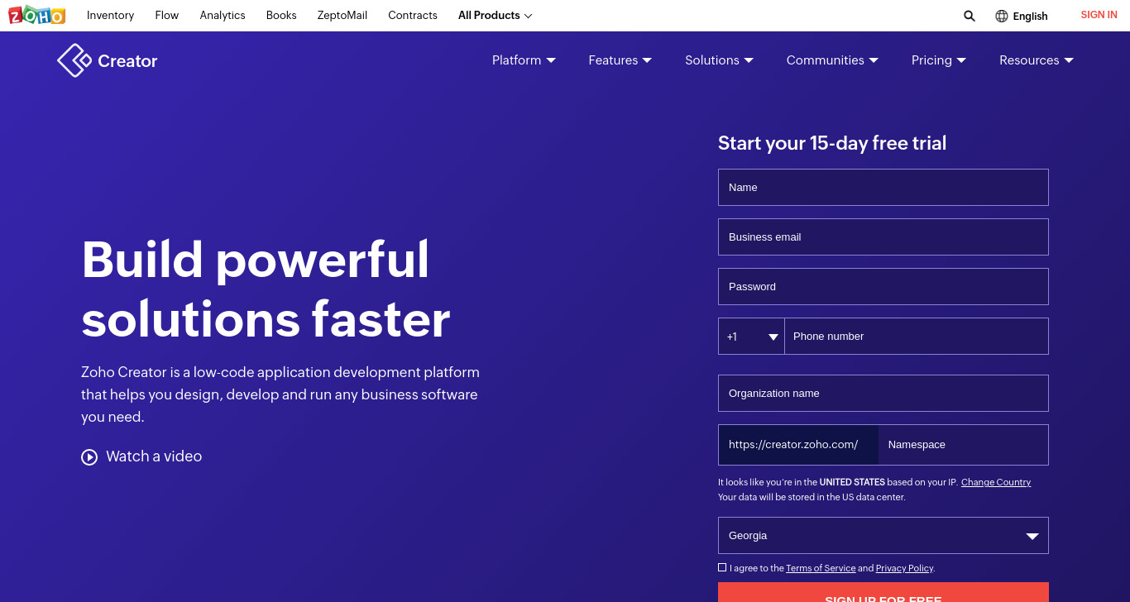Click the Change Country link
Image resolution: width=1130 pixels, height=602 pixels.
[x=996, y=482]
